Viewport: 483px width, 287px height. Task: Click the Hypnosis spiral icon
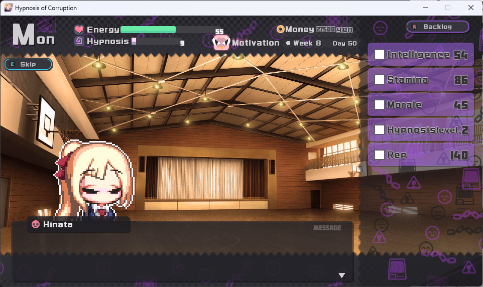[79, 41]
